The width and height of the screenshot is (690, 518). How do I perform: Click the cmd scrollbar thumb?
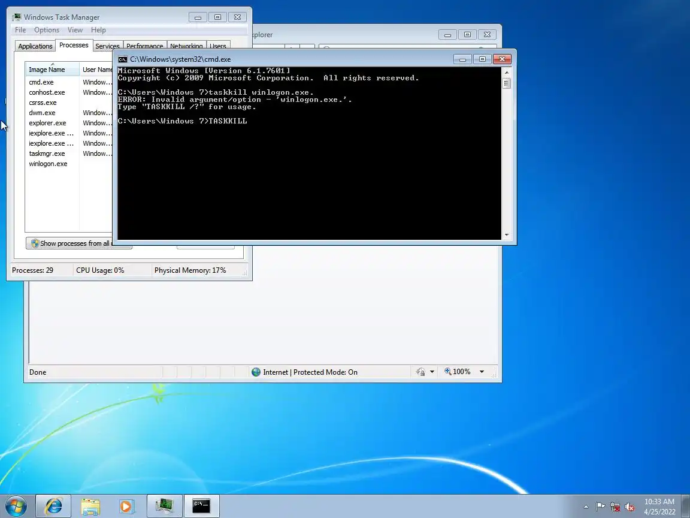click(x=507, y=83)
